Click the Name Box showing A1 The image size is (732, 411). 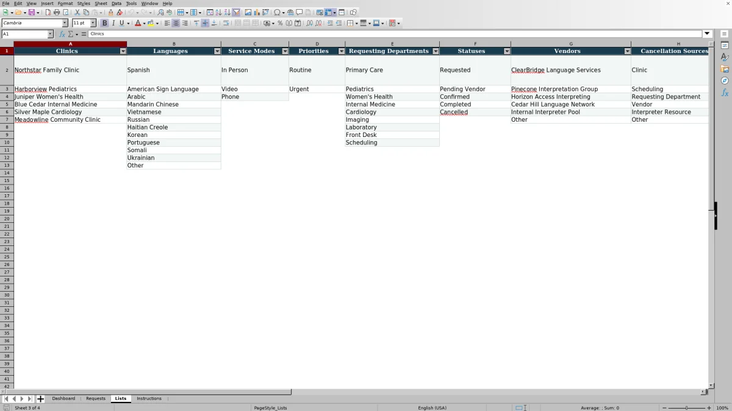[24, 34]
